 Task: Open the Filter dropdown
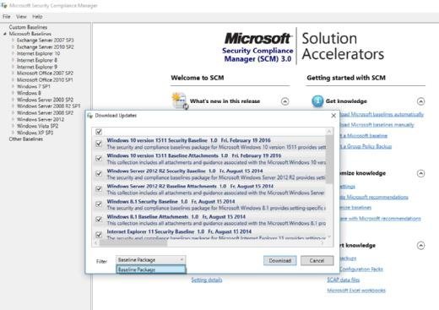tap(150, 259)
